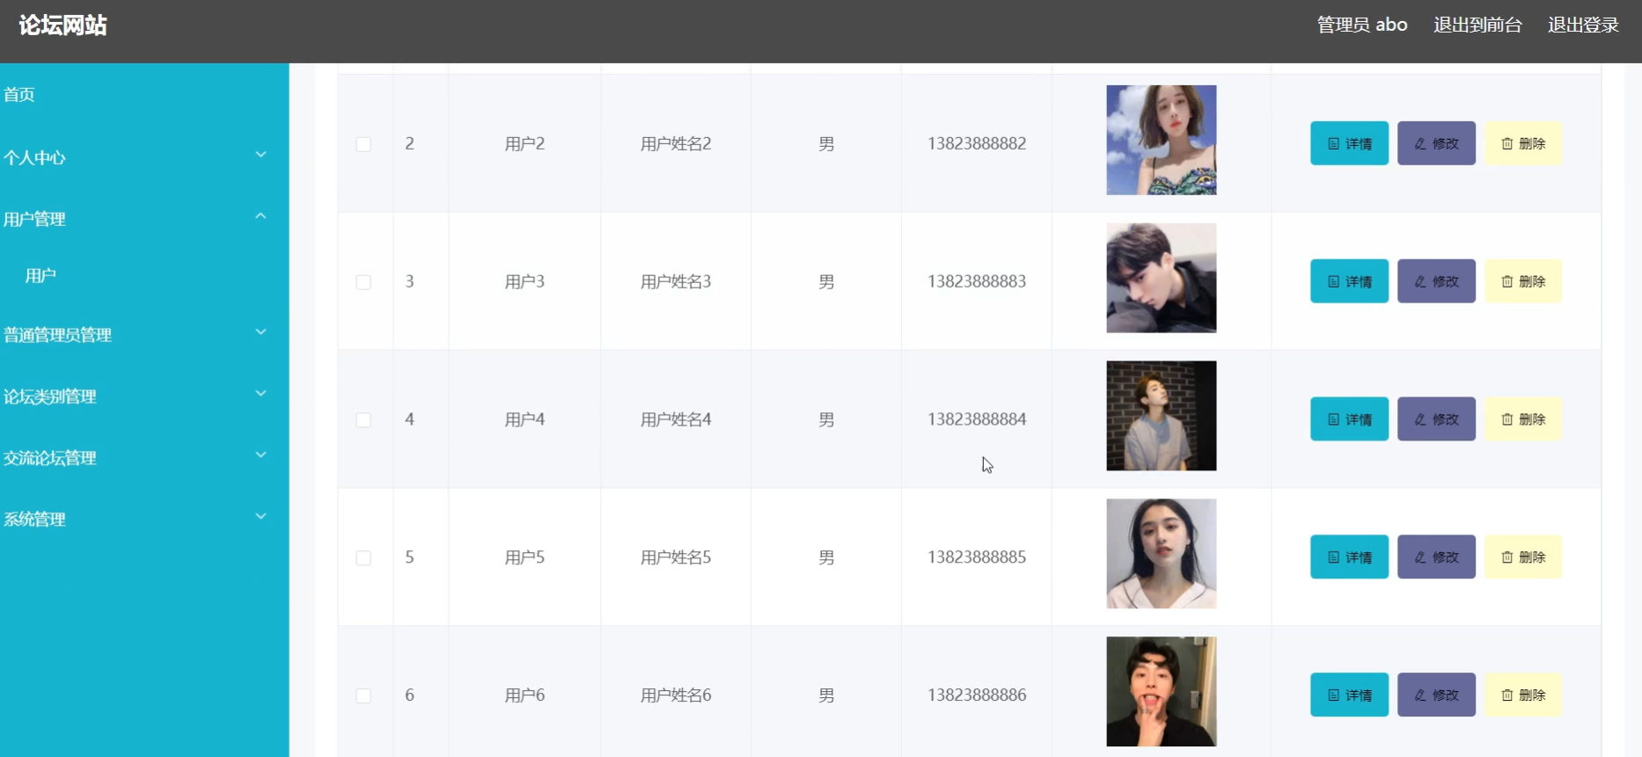Select the checkbox for 用户3

[363, 282]
